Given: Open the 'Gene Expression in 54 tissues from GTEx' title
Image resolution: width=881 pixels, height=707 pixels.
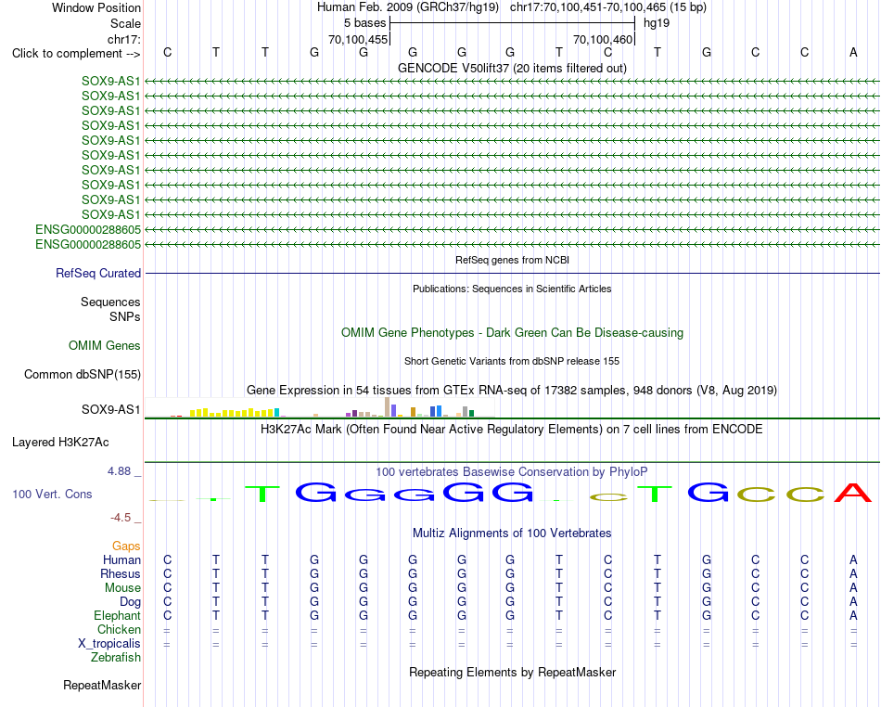Looking at the screenshot, I should pos(512,390).
